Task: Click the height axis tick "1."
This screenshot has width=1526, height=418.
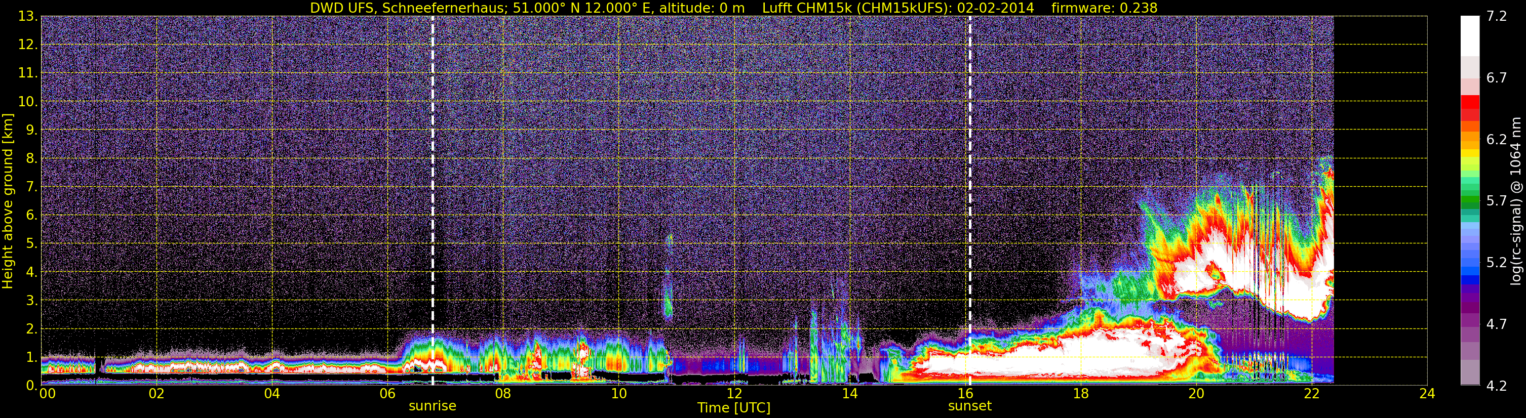Action: (x=31, y=357)
